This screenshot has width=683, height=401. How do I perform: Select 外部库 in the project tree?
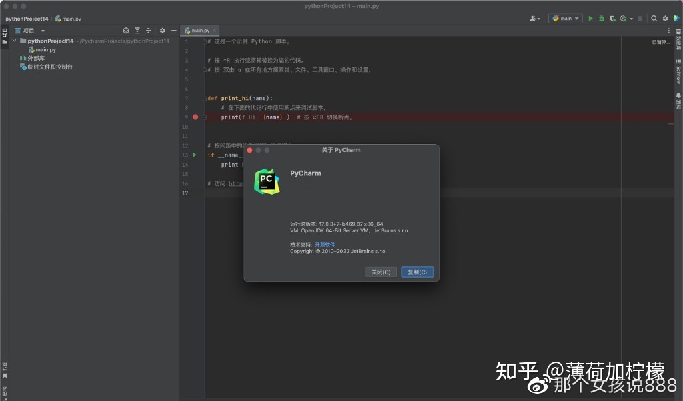pyautogui.click(x=32, y=58)
